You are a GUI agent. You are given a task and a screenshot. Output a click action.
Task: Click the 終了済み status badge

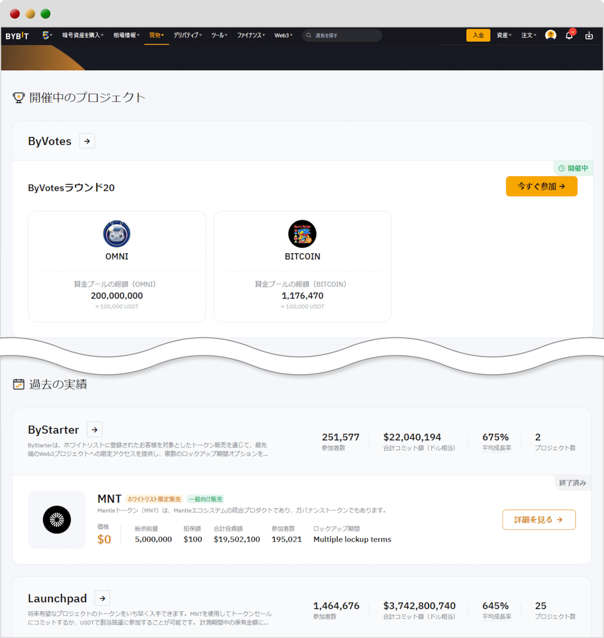[x=572, y=483]
